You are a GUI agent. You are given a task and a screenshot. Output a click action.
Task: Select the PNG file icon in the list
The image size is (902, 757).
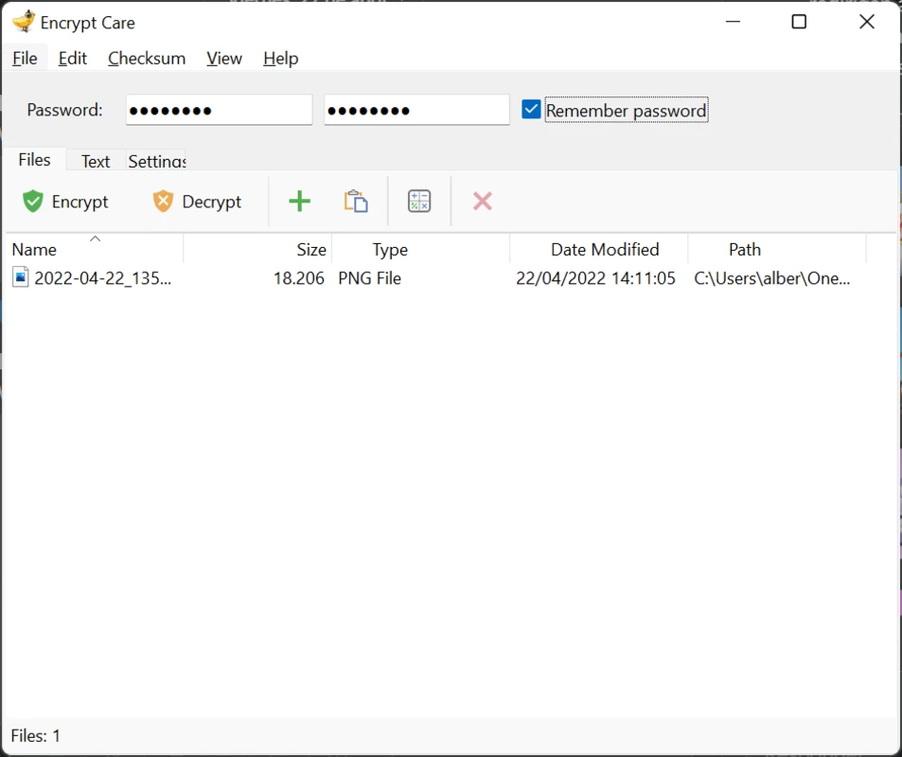[x=21, y=277]
